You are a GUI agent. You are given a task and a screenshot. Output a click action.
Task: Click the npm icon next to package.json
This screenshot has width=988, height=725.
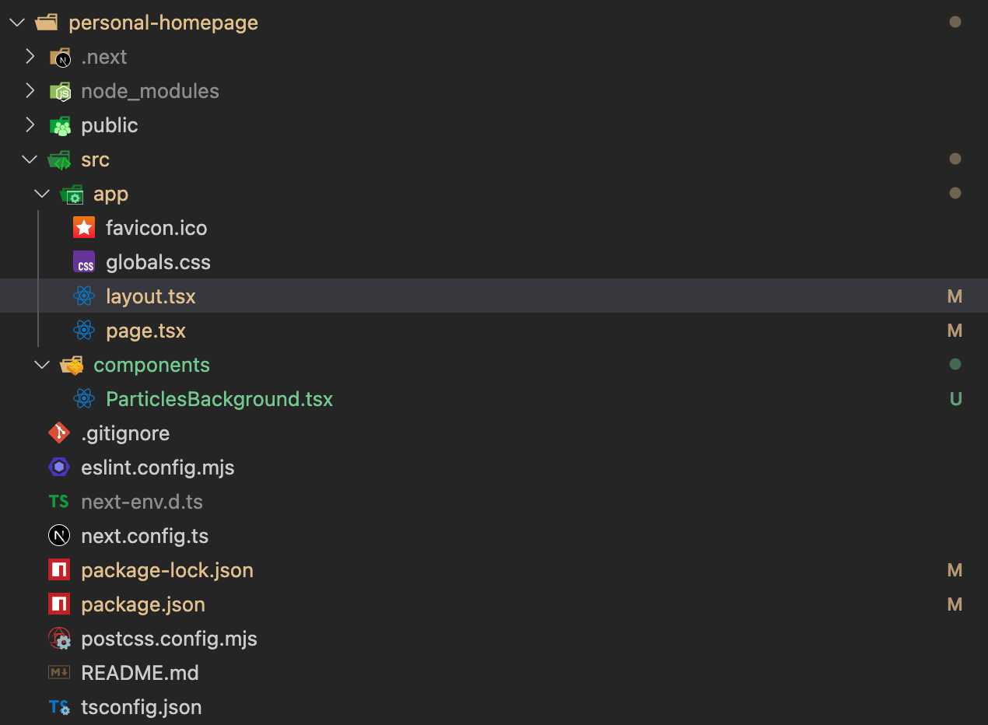pyautogui.click(x=58, y=604)
